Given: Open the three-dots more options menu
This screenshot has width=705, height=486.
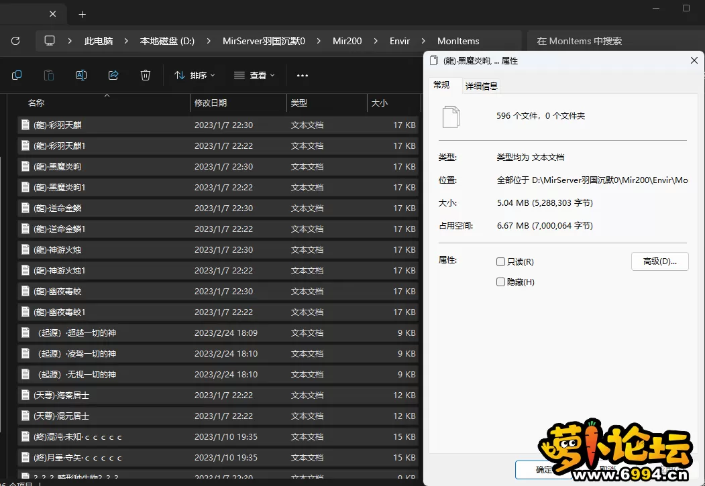Looking at the screenshot, I should tap(302, 76).
